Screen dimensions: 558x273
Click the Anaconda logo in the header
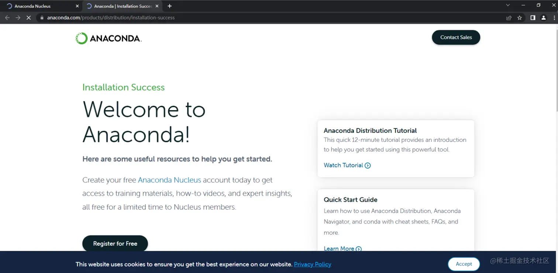tap(108, 38)
